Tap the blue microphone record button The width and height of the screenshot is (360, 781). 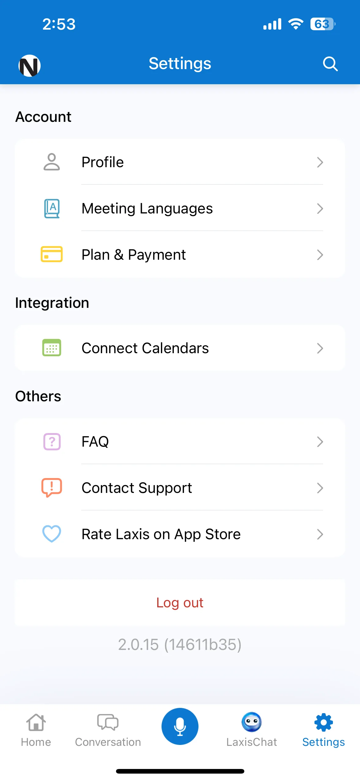tap(180, 726)
